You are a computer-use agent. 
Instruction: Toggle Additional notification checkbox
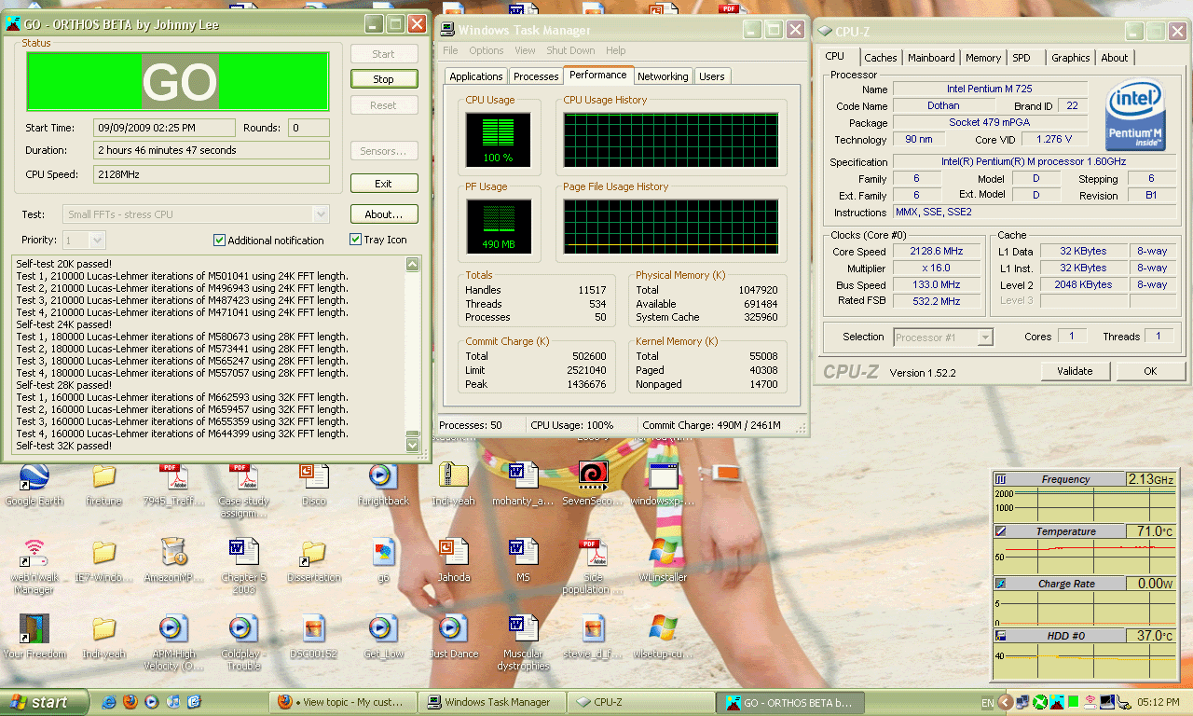tap(220, 241)
